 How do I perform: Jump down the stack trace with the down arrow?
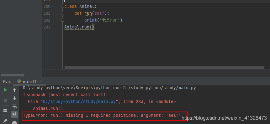pyautogui.click(x=14, y=98)
